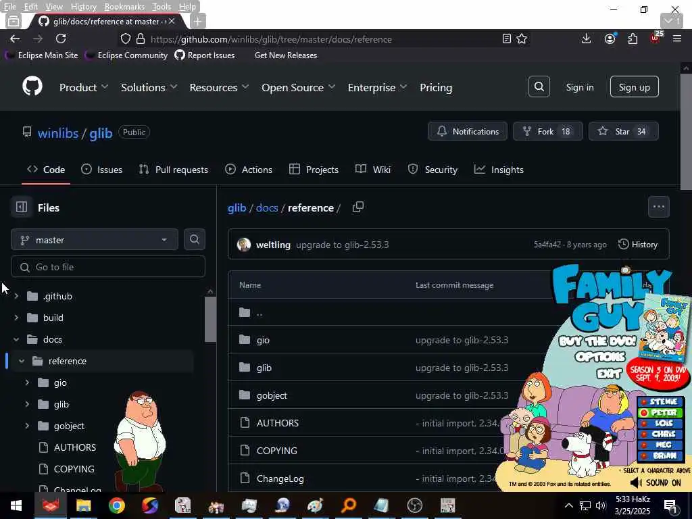Click the GitHub logo home icon

(x=32, y=86)
